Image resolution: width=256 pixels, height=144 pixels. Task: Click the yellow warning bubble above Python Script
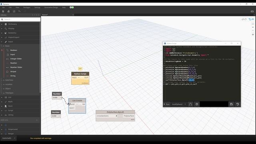[80, 69]
